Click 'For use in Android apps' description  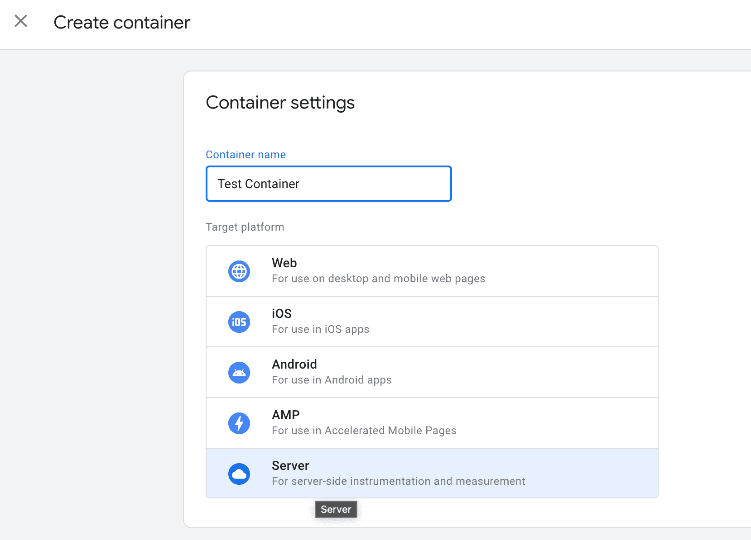pyautogui.click(x=332, y=380)
